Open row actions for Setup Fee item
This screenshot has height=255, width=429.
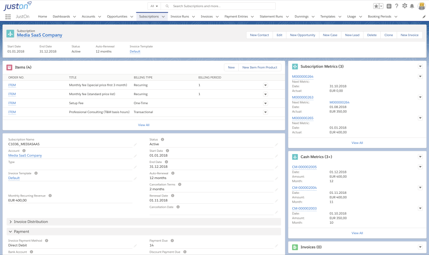coord(265,103)
